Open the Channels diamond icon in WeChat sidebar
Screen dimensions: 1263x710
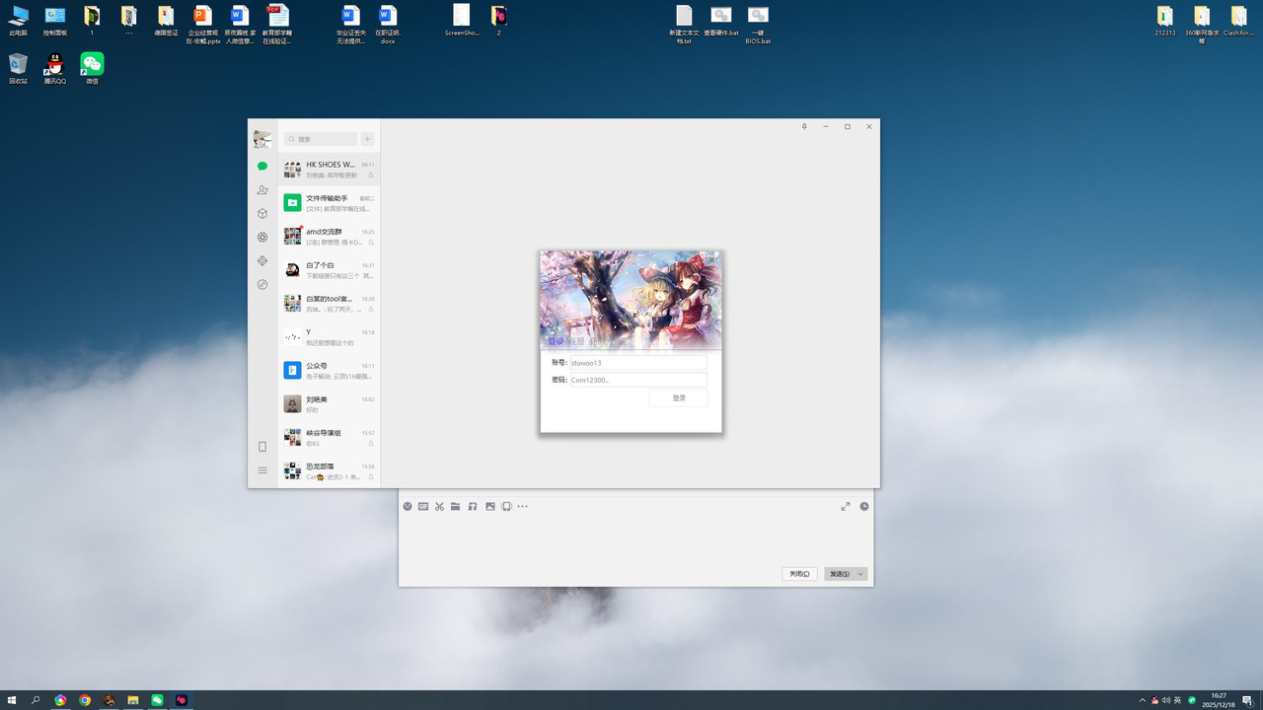[x=262, y=261]
